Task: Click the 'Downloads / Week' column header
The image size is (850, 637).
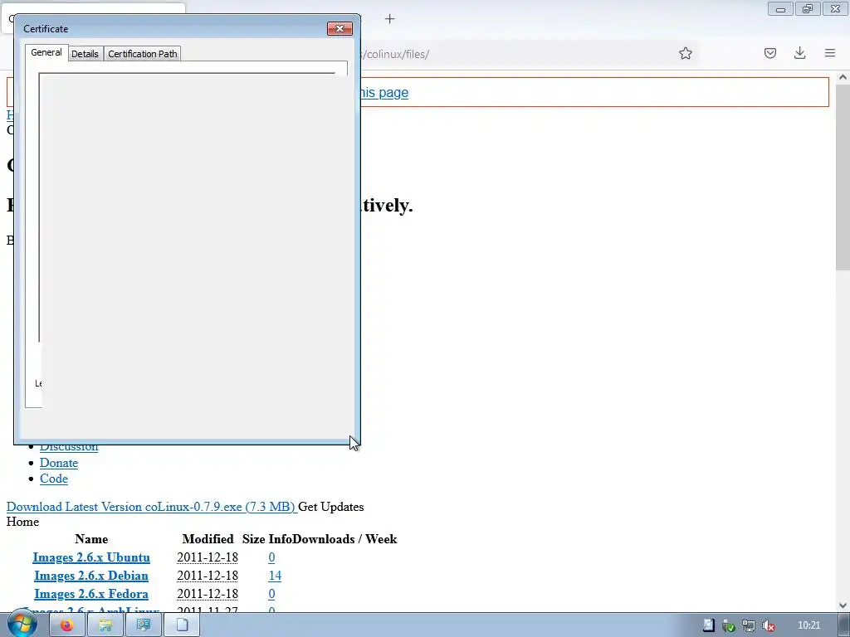Action: (x=344, y=539)
